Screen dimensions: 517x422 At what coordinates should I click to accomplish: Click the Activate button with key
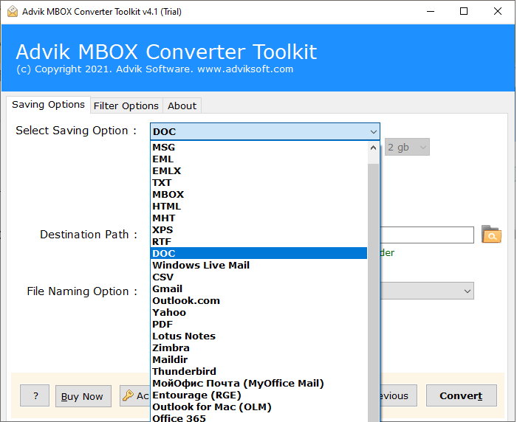coord(135,395)
